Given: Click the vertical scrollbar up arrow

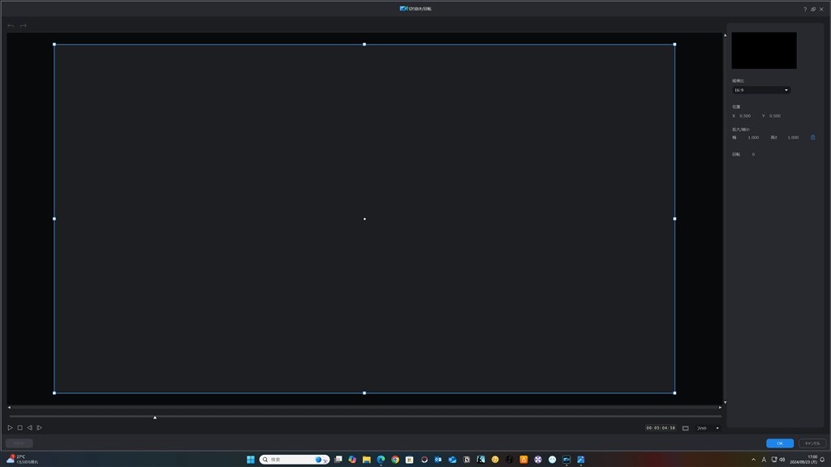Looking at the screenshot, I should pos(725,36).
